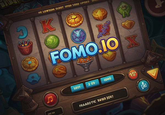Select the blue LO21 button
Image resolution: width=165 pixels, height=115 pixels.
coord(77,88)
